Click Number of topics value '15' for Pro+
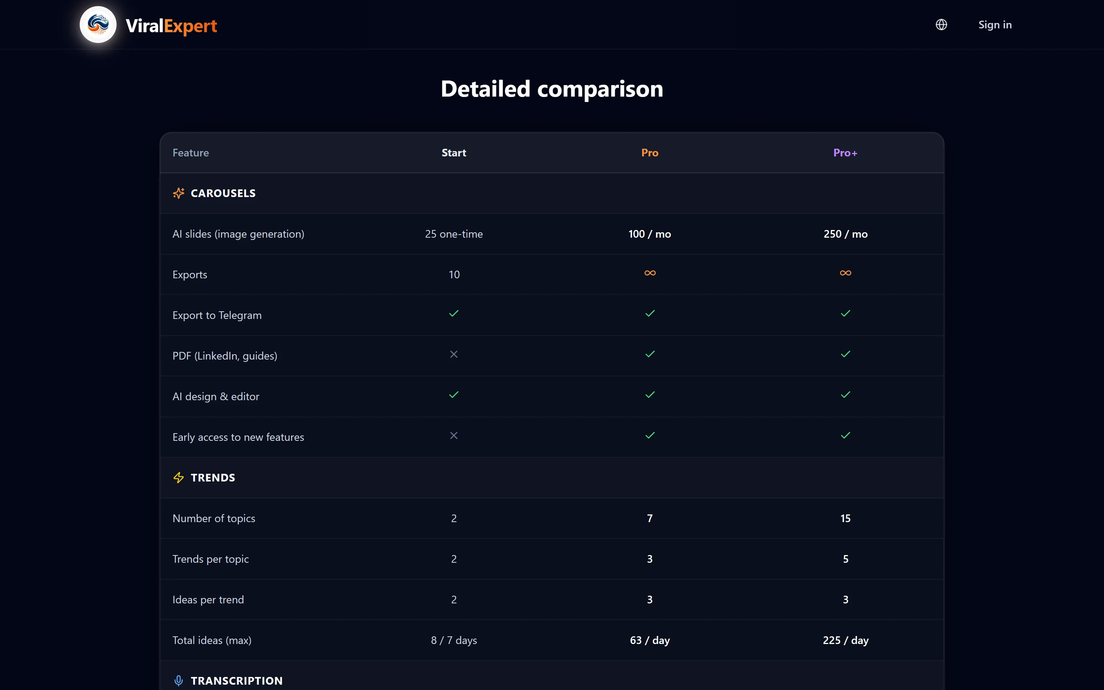Viewport: 1104px width, 690px height. click(845, 518)
